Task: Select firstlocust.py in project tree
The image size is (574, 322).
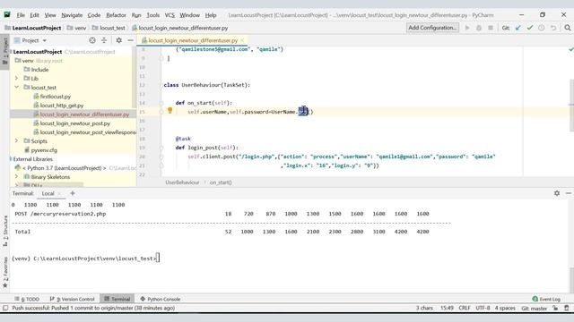Action: pyautogui.click(x=56, y=97)
